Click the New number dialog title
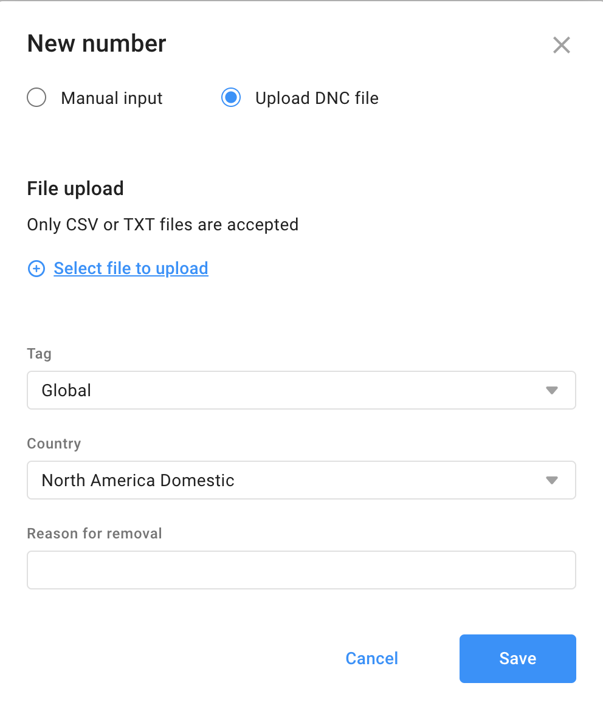 pos(95,43)
